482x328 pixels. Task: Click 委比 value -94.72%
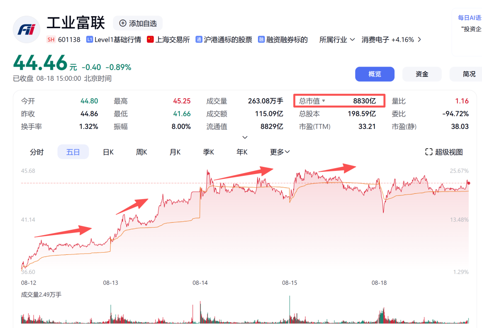tap(456, 114)
